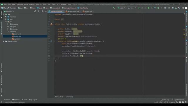Open the Event Log button
Image resolution: width=188 pixels, height=106 pixels.
point(165,100)
